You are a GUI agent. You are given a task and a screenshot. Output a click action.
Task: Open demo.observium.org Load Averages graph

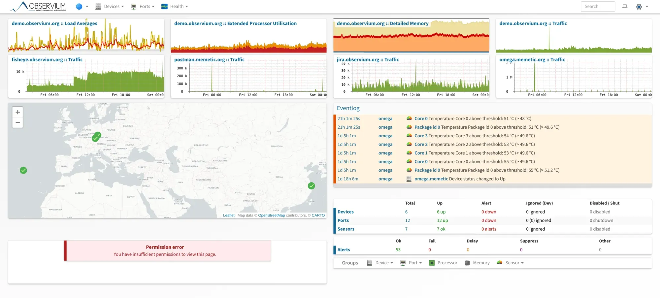[x=86, y=35]
